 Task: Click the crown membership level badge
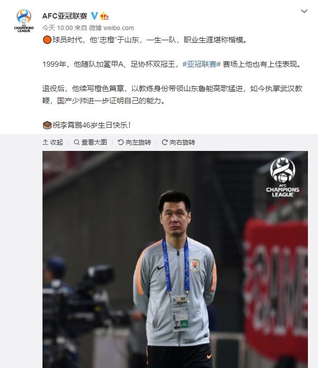(x=104, y=16)
